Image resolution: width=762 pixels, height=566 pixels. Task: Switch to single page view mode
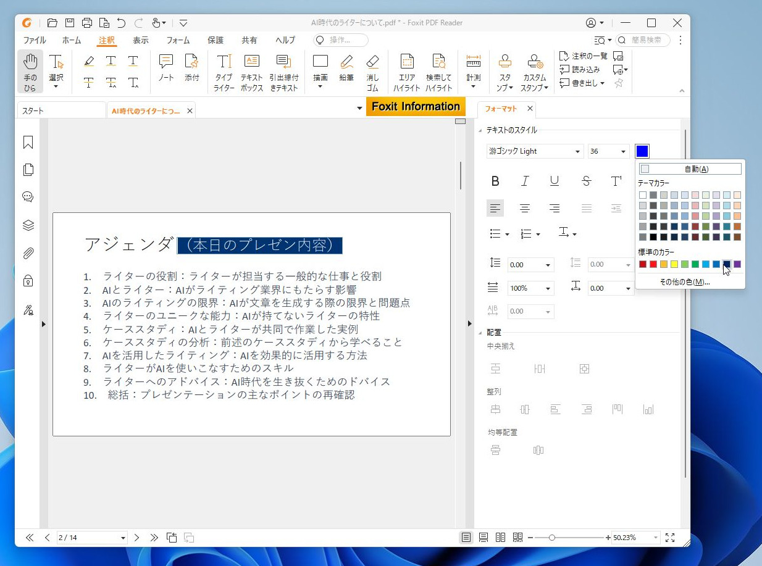coord(466,538)
